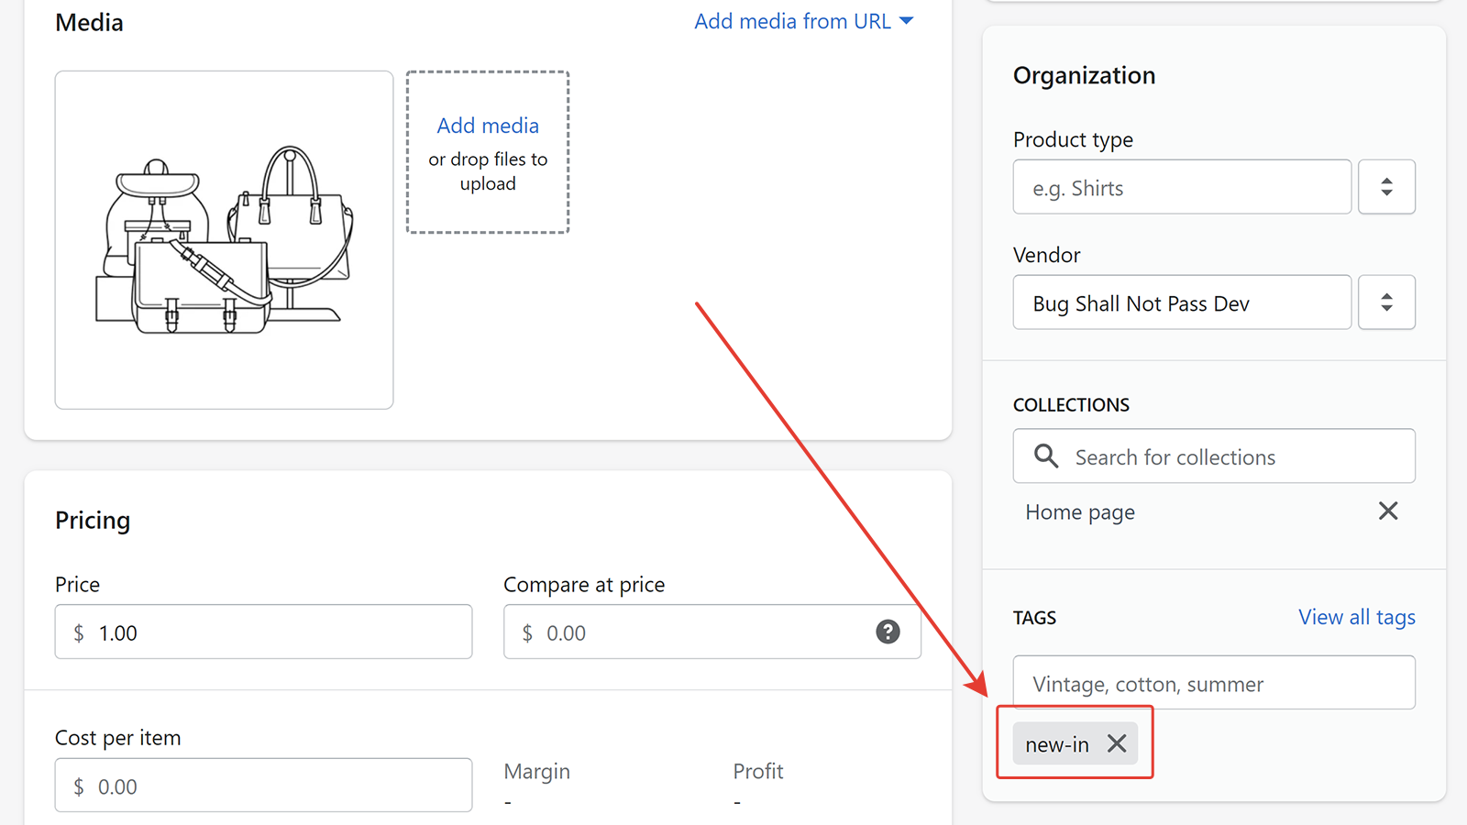Click the Home page collection entry
This screenshot has width=1467, height=825.
click(1080, 511)
